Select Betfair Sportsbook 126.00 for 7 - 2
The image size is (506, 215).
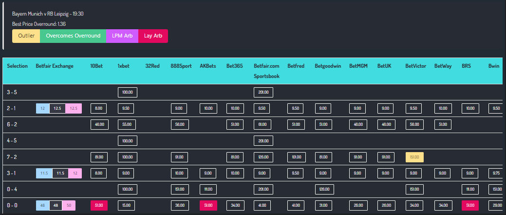tap(263, 157)
